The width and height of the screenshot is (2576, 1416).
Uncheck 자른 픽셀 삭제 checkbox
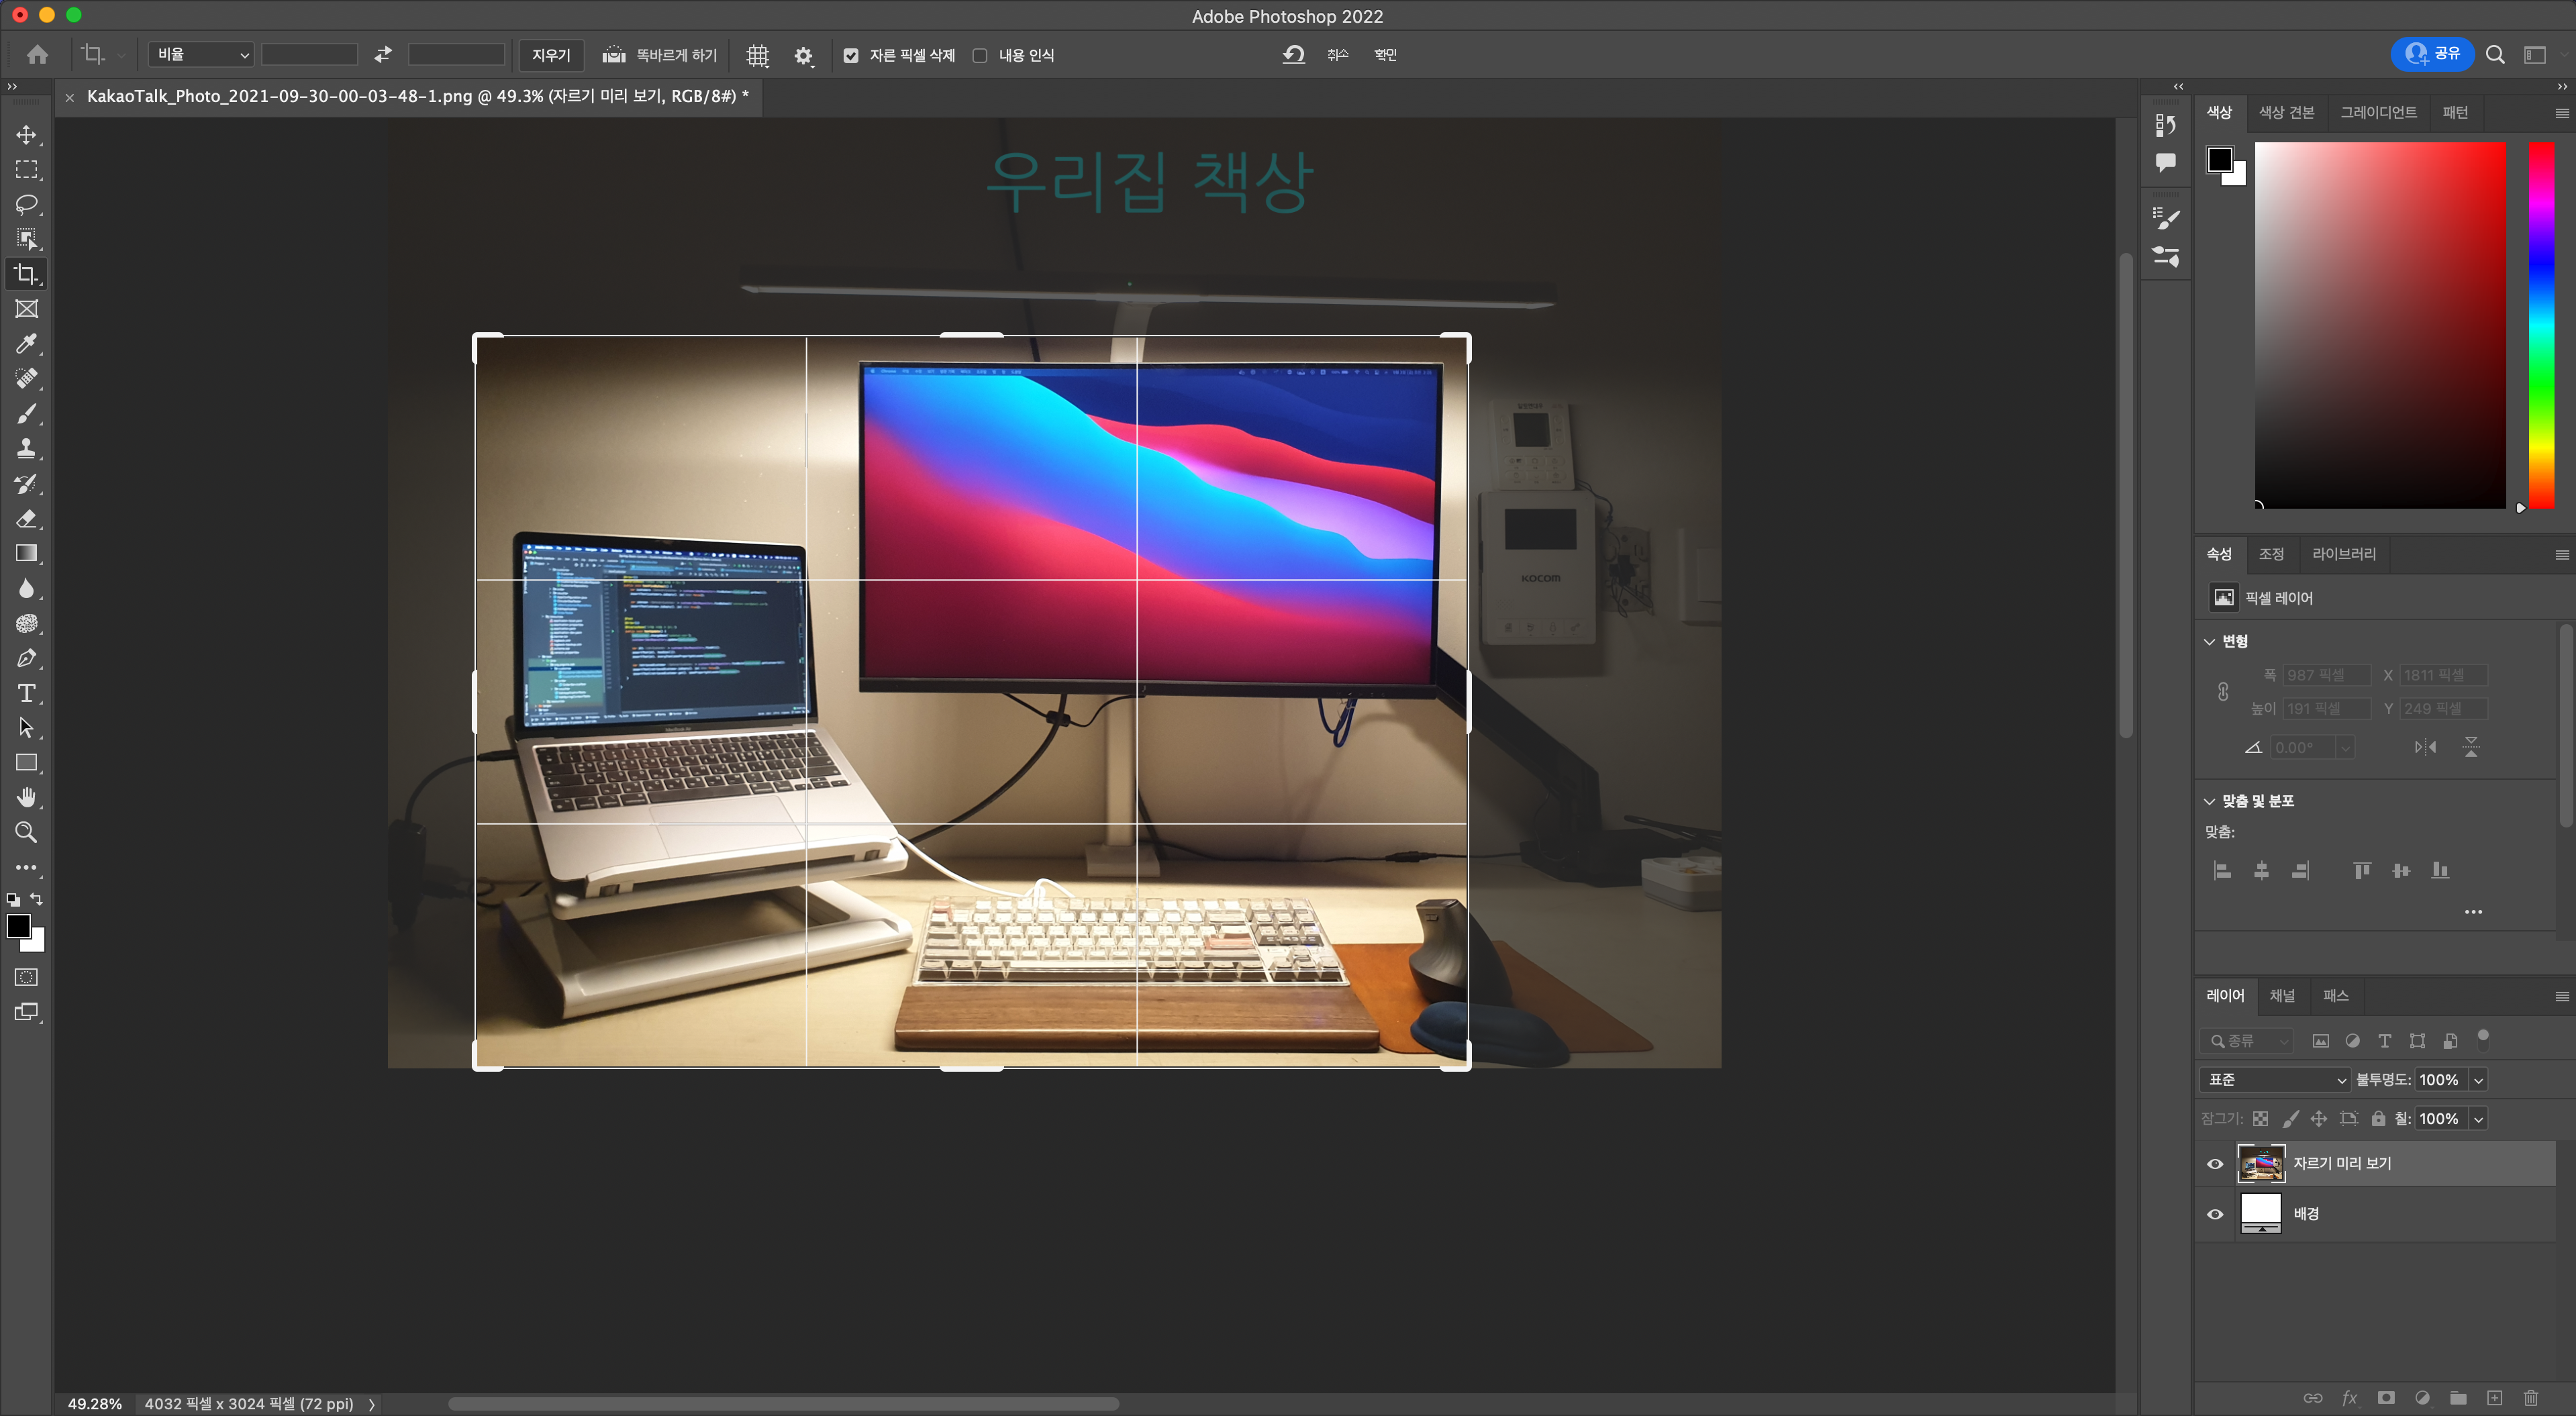pos(850,56)
